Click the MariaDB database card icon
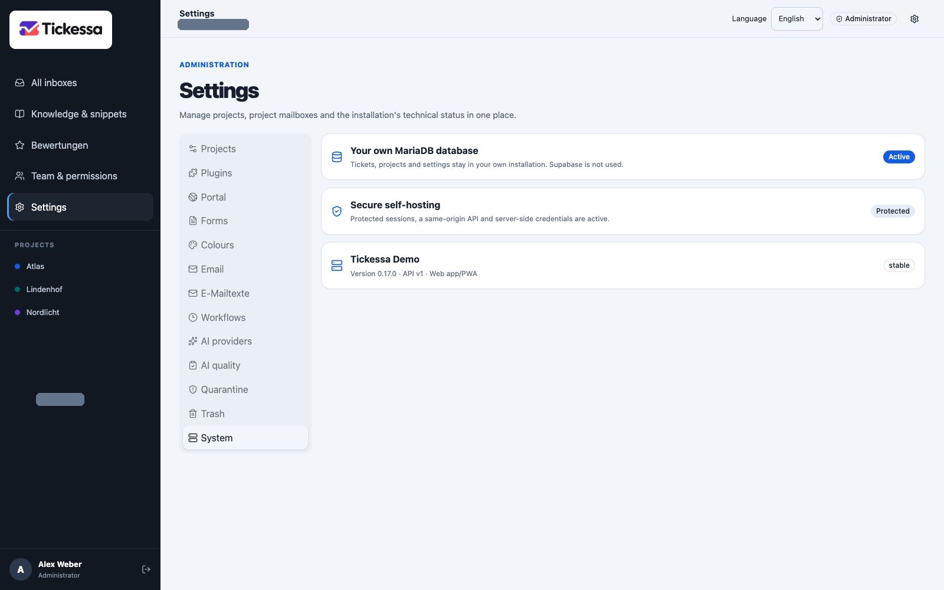Image resolution: width=944 pixels, height=590 pixels. tap(337, 157)
